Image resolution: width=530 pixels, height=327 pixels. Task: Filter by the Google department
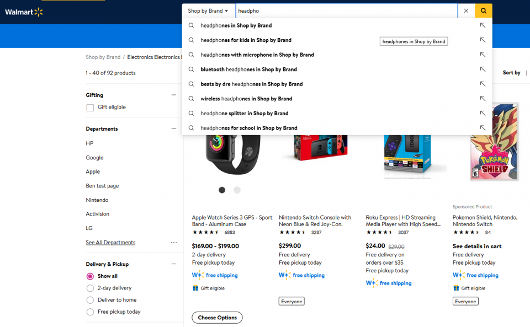point(94,158)
